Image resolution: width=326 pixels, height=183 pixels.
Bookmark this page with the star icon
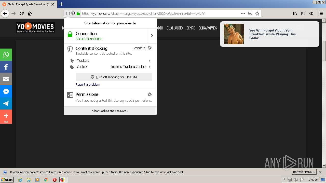coord(257,13)
